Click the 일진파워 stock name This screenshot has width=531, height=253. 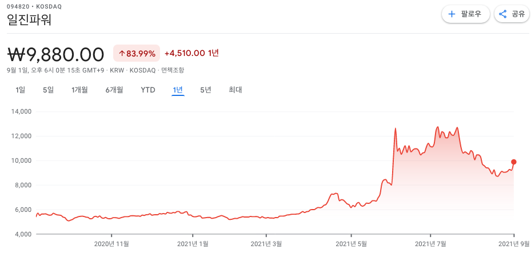[29, 21]
